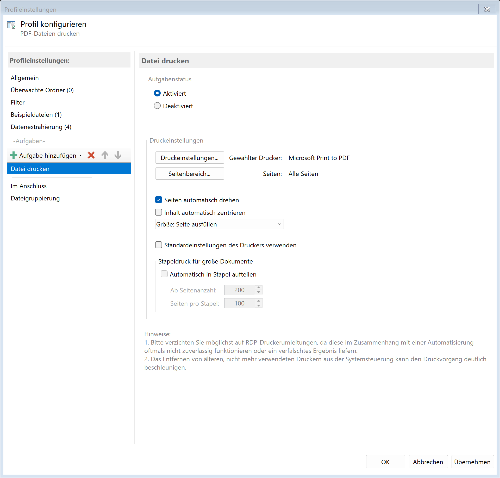The height and width of the screenshot is (478, 500).
Task: Move task down with arrow icon
Action: click(x=118, y=155)
